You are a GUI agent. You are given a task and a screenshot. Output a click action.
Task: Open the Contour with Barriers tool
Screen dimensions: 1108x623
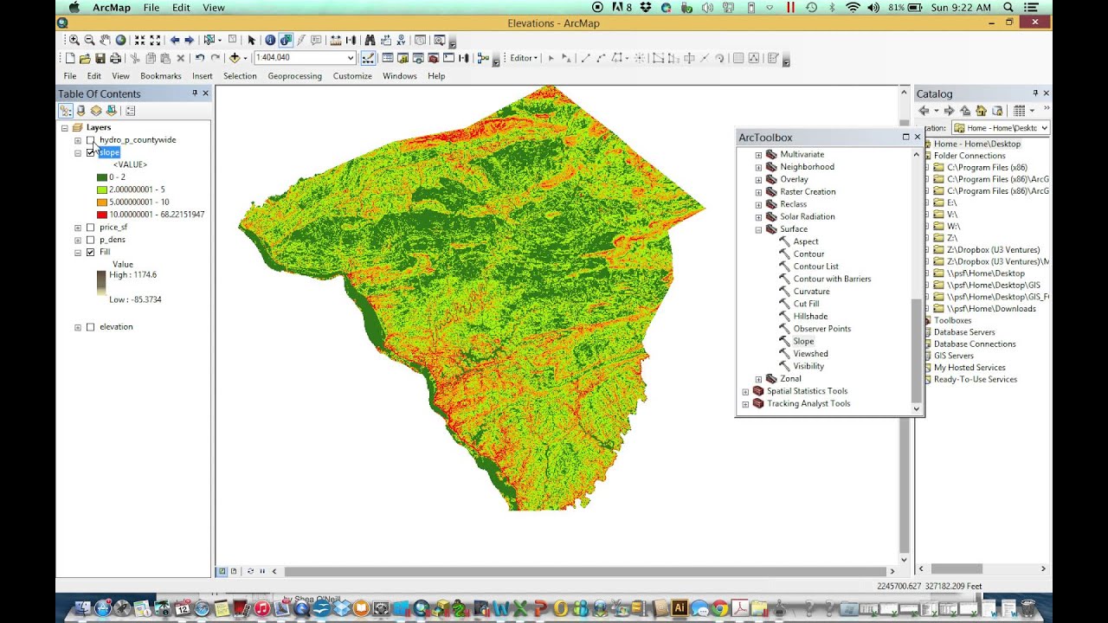(x=832, y=279)
